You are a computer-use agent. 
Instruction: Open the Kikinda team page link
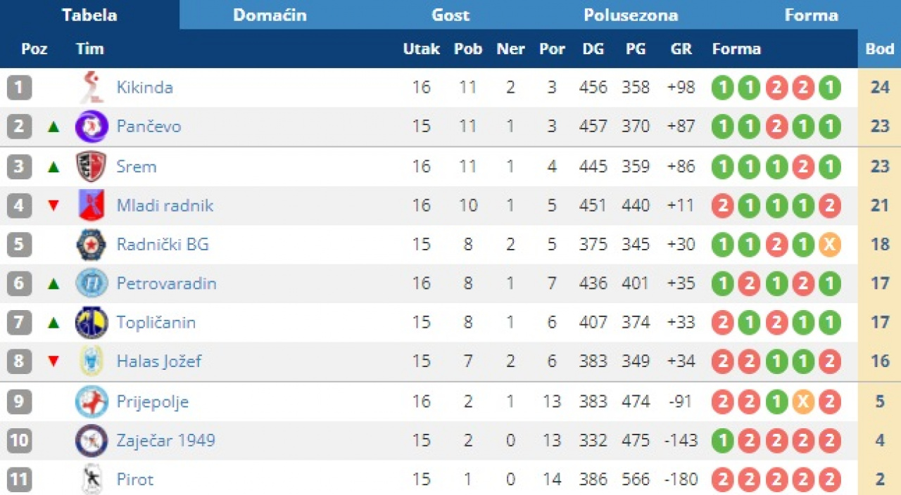(x=144, y=88)
